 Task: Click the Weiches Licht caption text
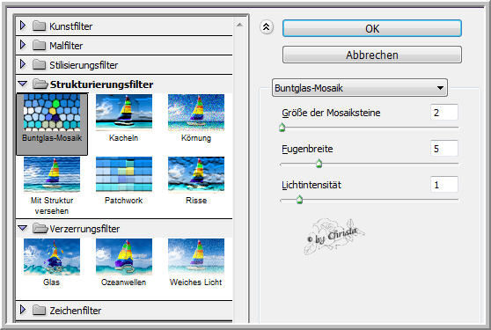click(x=195, y=282)
